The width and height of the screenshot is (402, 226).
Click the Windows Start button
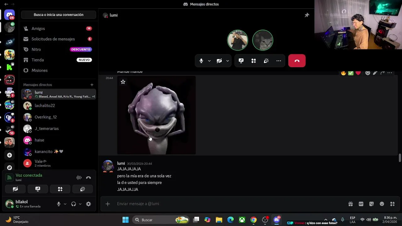125,220
